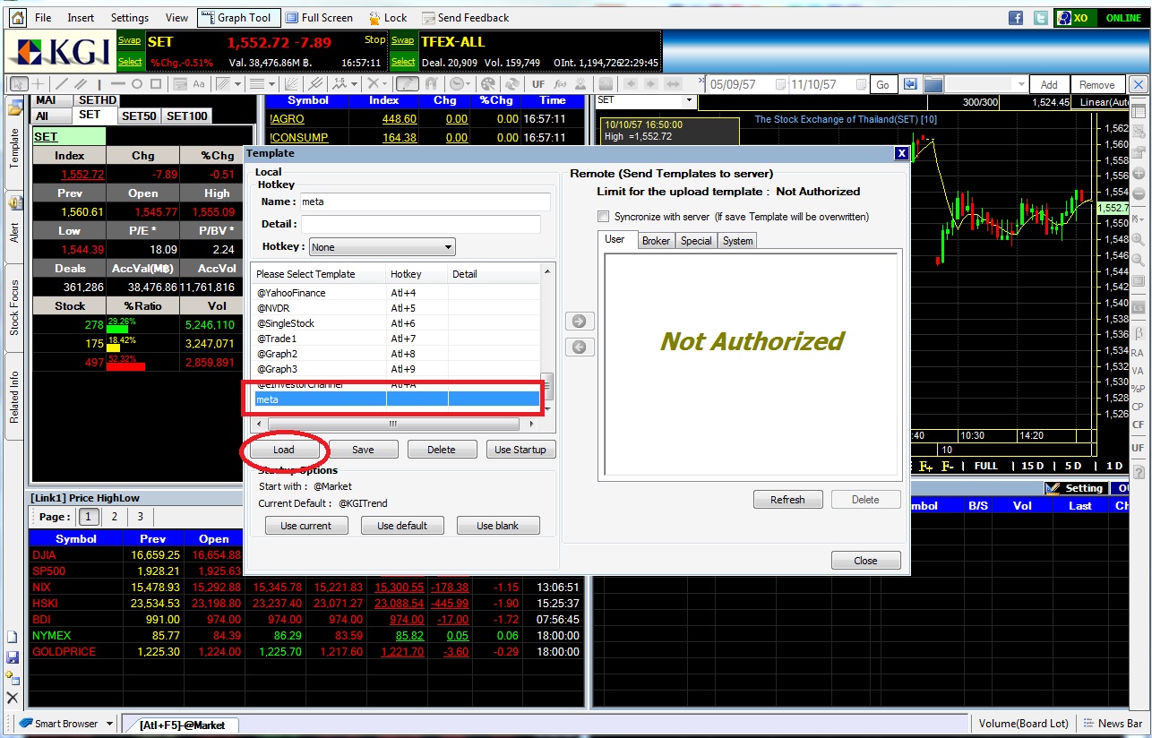Open the File menu
The image size is (1152, 738).
(43, 18)
